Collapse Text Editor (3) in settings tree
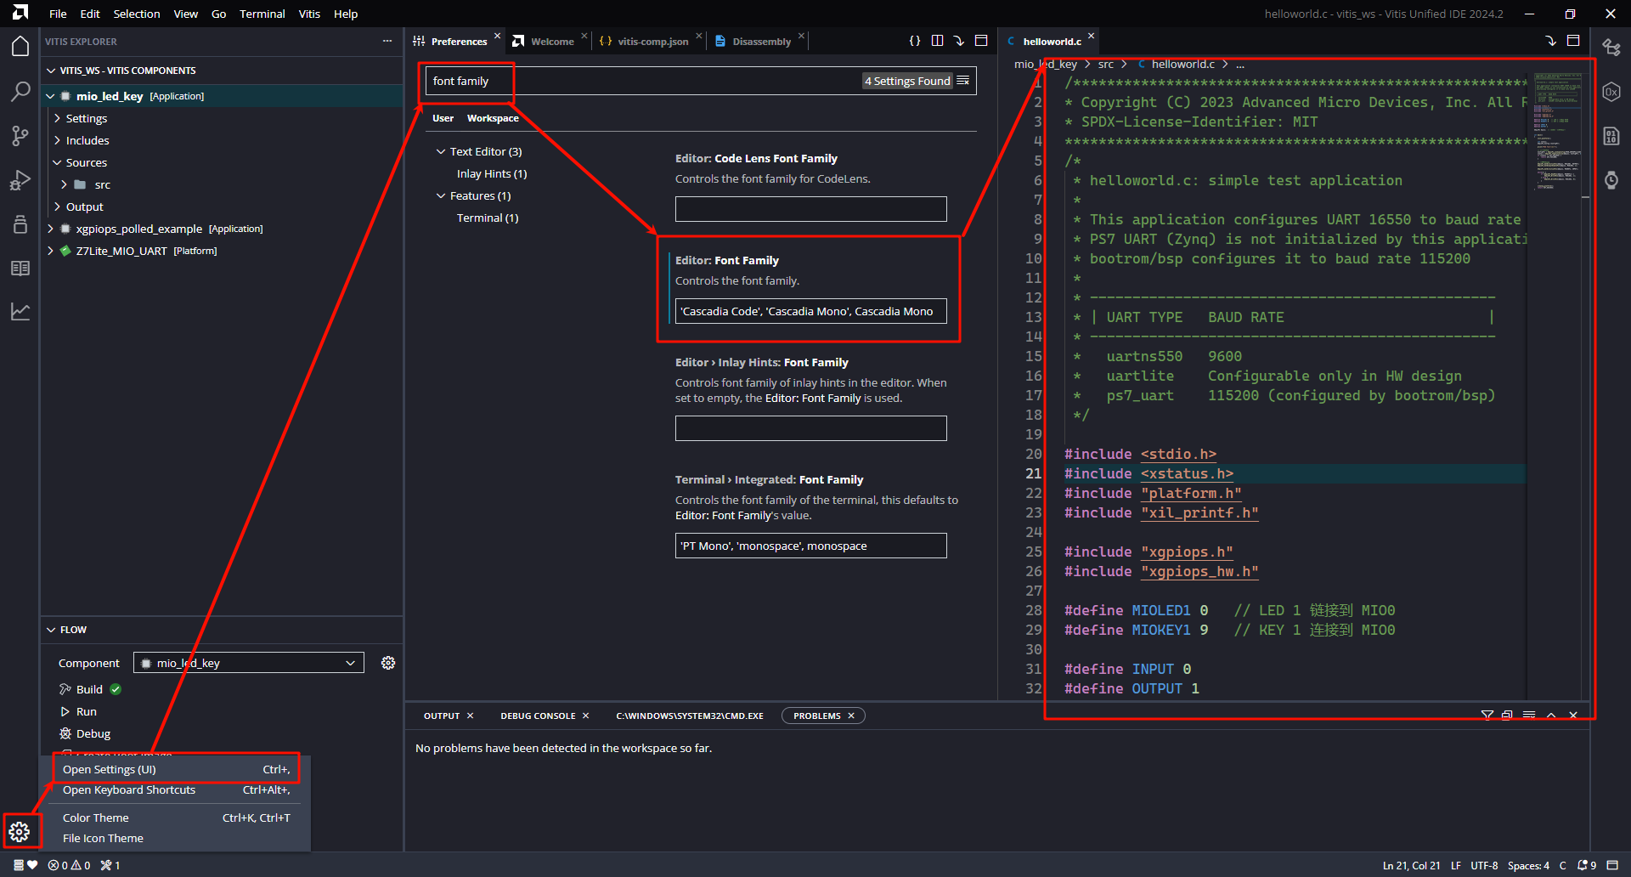 [441, 151]
